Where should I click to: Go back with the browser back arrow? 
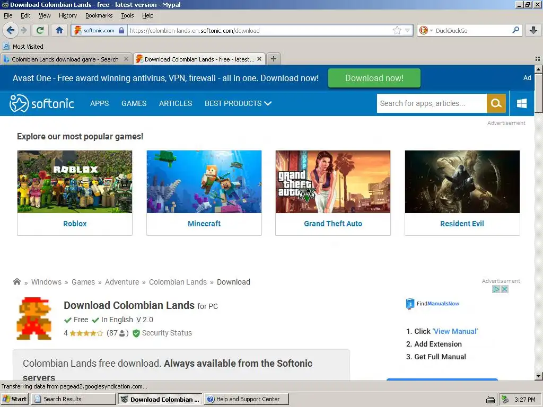[11, 30]
